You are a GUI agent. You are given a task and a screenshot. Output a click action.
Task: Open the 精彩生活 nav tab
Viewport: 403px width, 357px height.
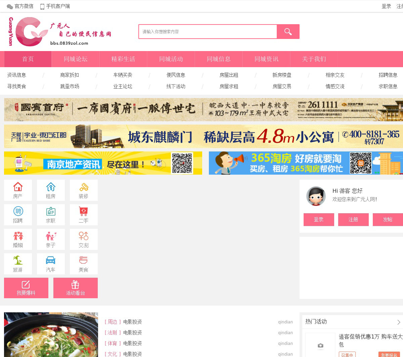coord(123,59)
